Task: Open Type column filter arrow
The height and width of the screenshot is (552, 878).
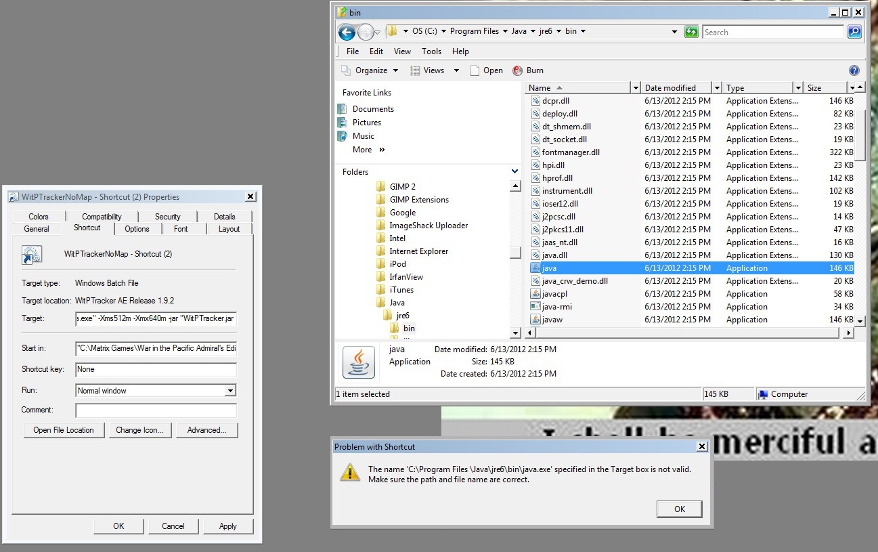Action: click(x=799, y=88)
